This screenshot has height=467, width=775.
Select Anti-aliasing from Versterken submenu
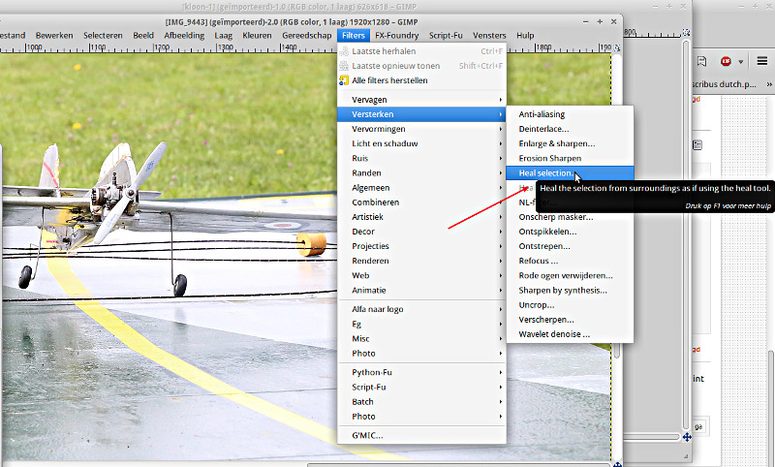pyautogui.click(x=570, y=114)
